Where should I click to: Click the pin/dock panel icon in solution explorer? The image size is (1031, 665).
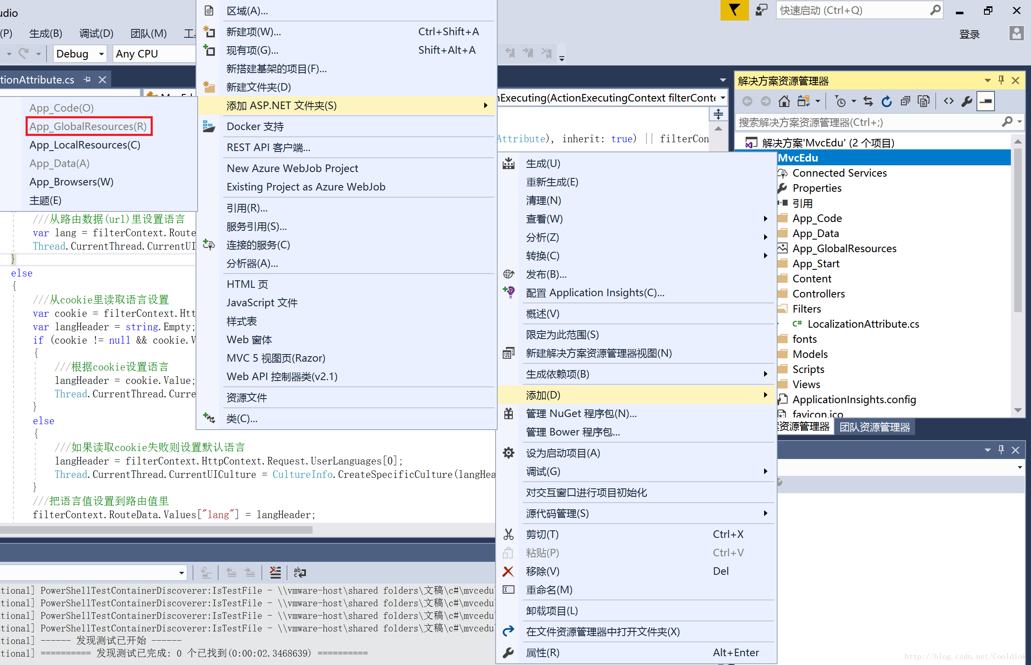tap(1002, 81)
